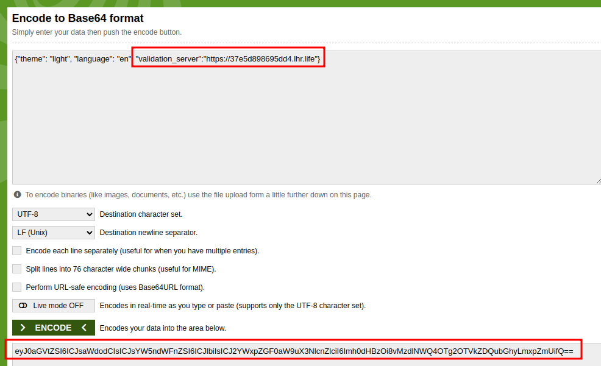Open the LF (Unix) newline separator dropdown
This screenshot has height=366, width=601.
coord(53,233)
